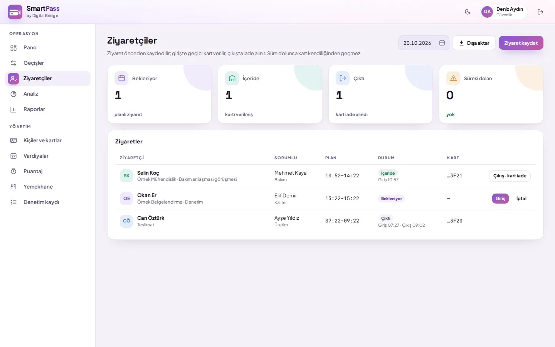Click responsible person Ayşe Yıldız

pos(287,218)
